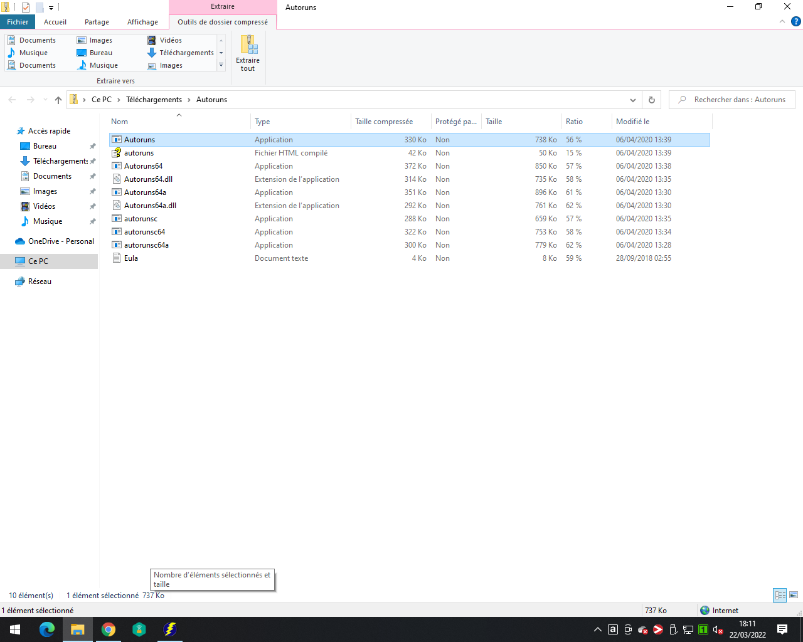Click the Properties checkmark icon in title bar
Image resolution: width=803 pixels, height=642 pixels.
click(26, 8)
